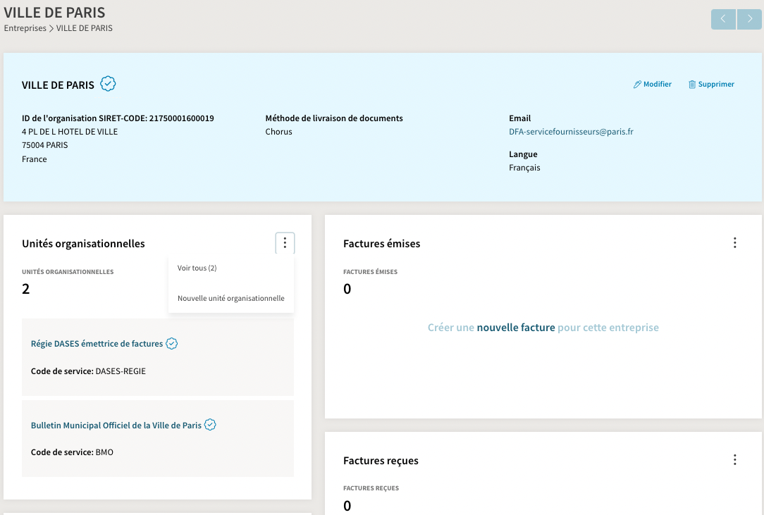Open Régie DASES émettrice de factures unit
Image resolution: width=764 pixels, height=515 pixels.
pos(97,344)
